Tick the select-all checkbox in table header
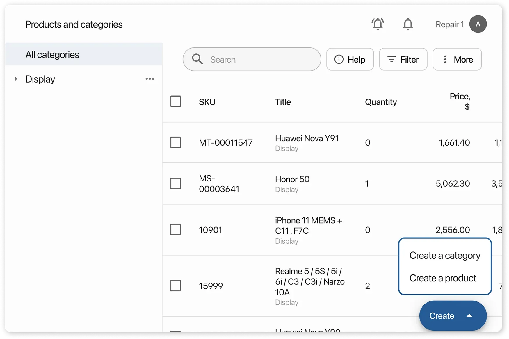509x339 pixels. (x=176, y=101)
